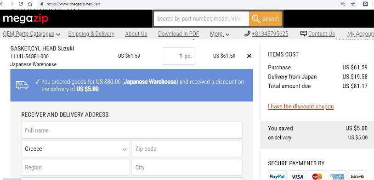Click the Full name input field
This screenshot has width=374, height=180.
(x=132, y=130)
